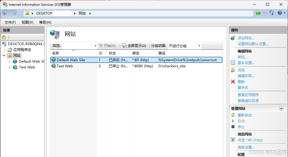Select the DESKTOP-R0B0QN4 server node

click(25, 44)
